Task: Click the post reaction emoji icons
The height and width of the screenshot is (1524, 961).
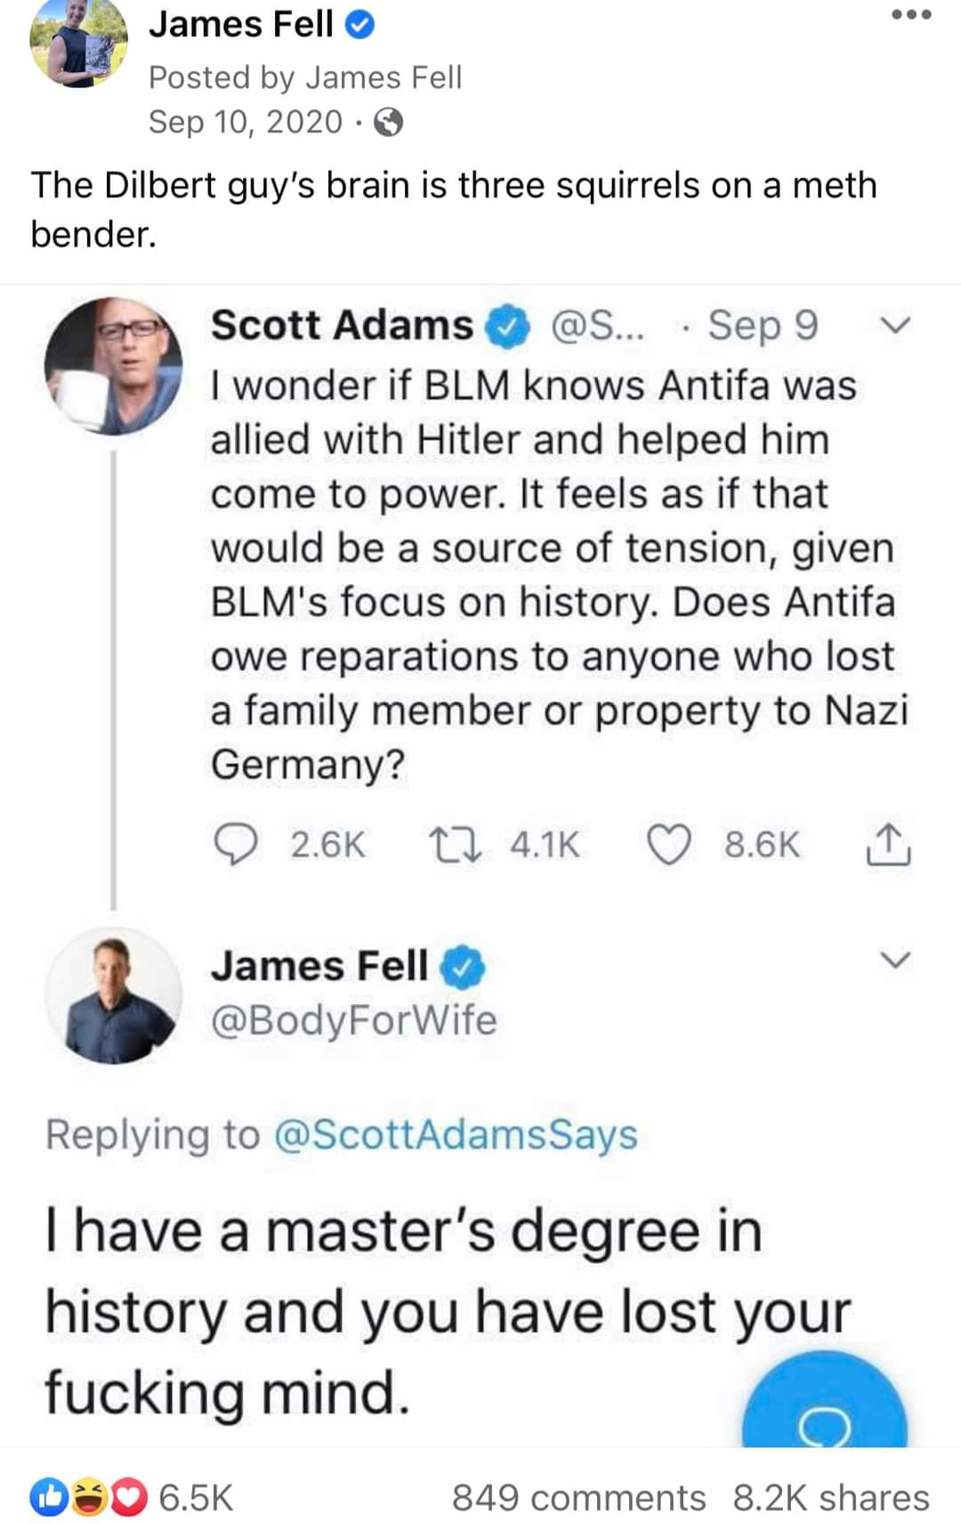Action: (x=88, y=1497)
